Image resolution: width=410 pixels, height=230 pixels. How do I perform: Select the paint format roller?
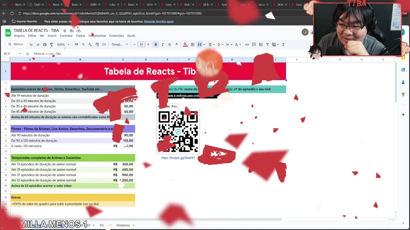[52, 45]
